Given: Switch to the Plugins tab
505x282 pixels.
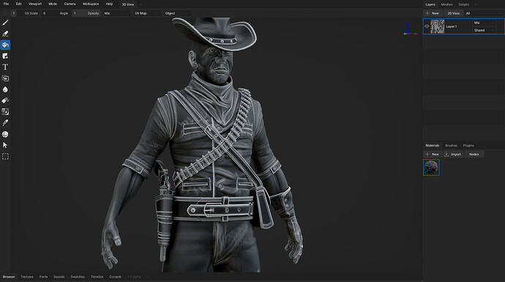Looking at the screenshot, I should point(468,145).
